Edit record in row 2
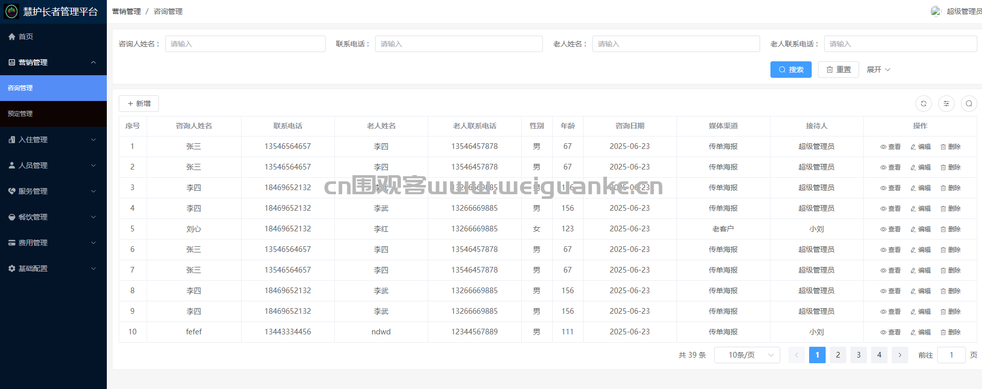 coord(921,167)
